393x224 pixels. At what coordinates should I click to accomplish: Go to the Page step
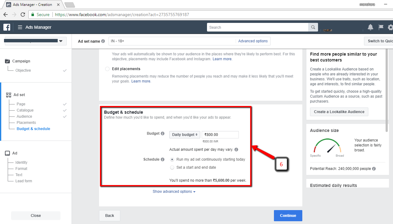coord(21,104)
